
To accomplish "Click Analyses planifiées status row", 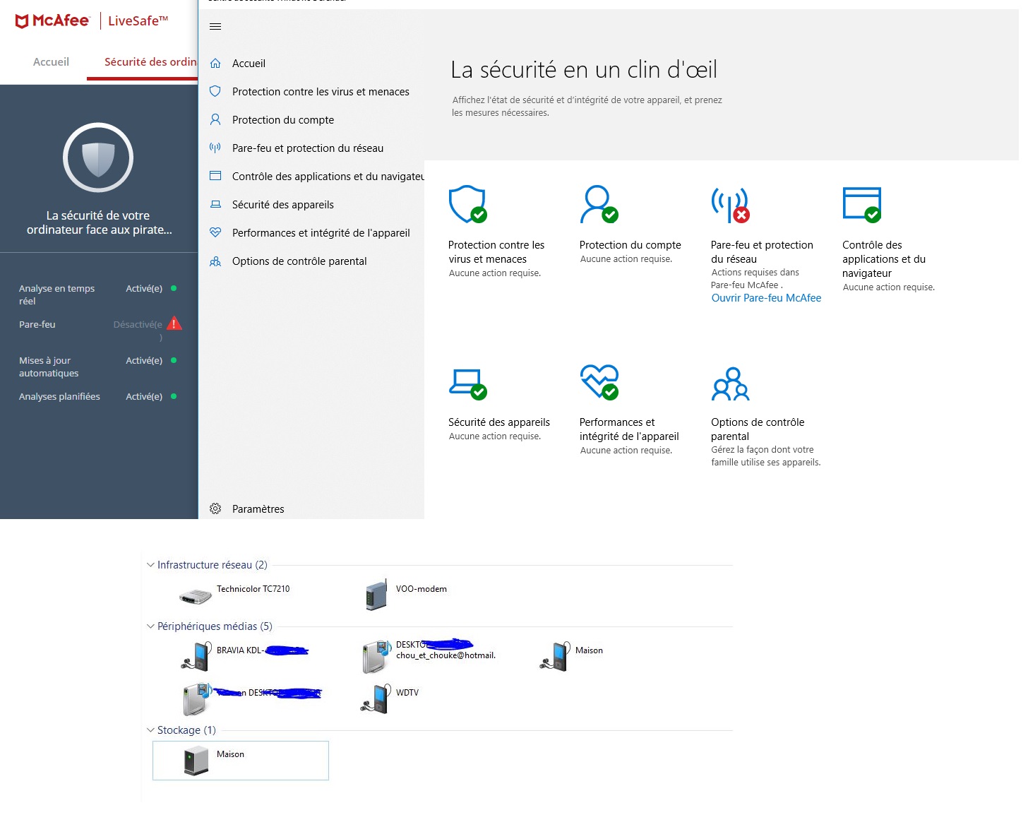I will tap(99, 397).
